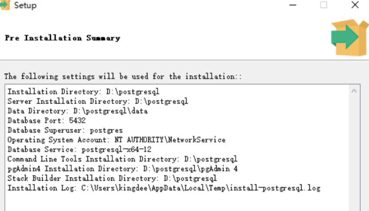
Task: Click the installer box logo with green arrow
Action: tap(350, 38)
